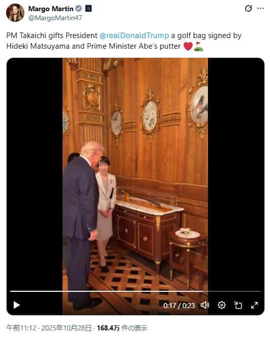
Task: Click the end of the played progress segment
Action: [x=202, y=291]
